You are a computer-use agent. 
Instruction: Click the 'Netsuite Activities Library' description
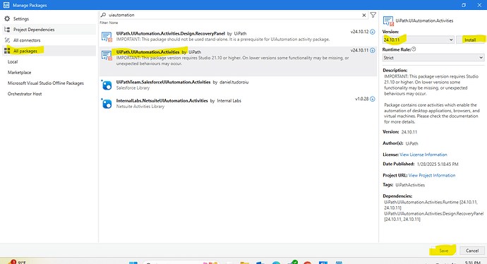point(140,107)
